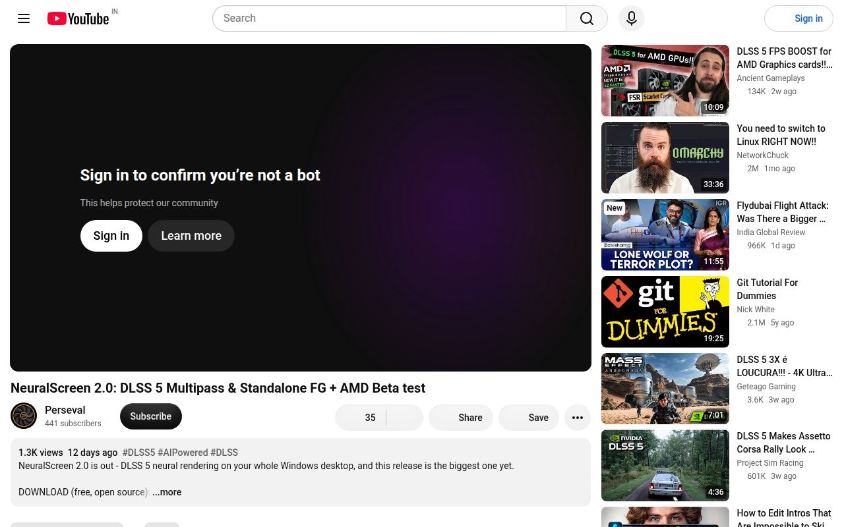Focus the Search text field
Screen dimensions: 844x527
coord(389,18)
